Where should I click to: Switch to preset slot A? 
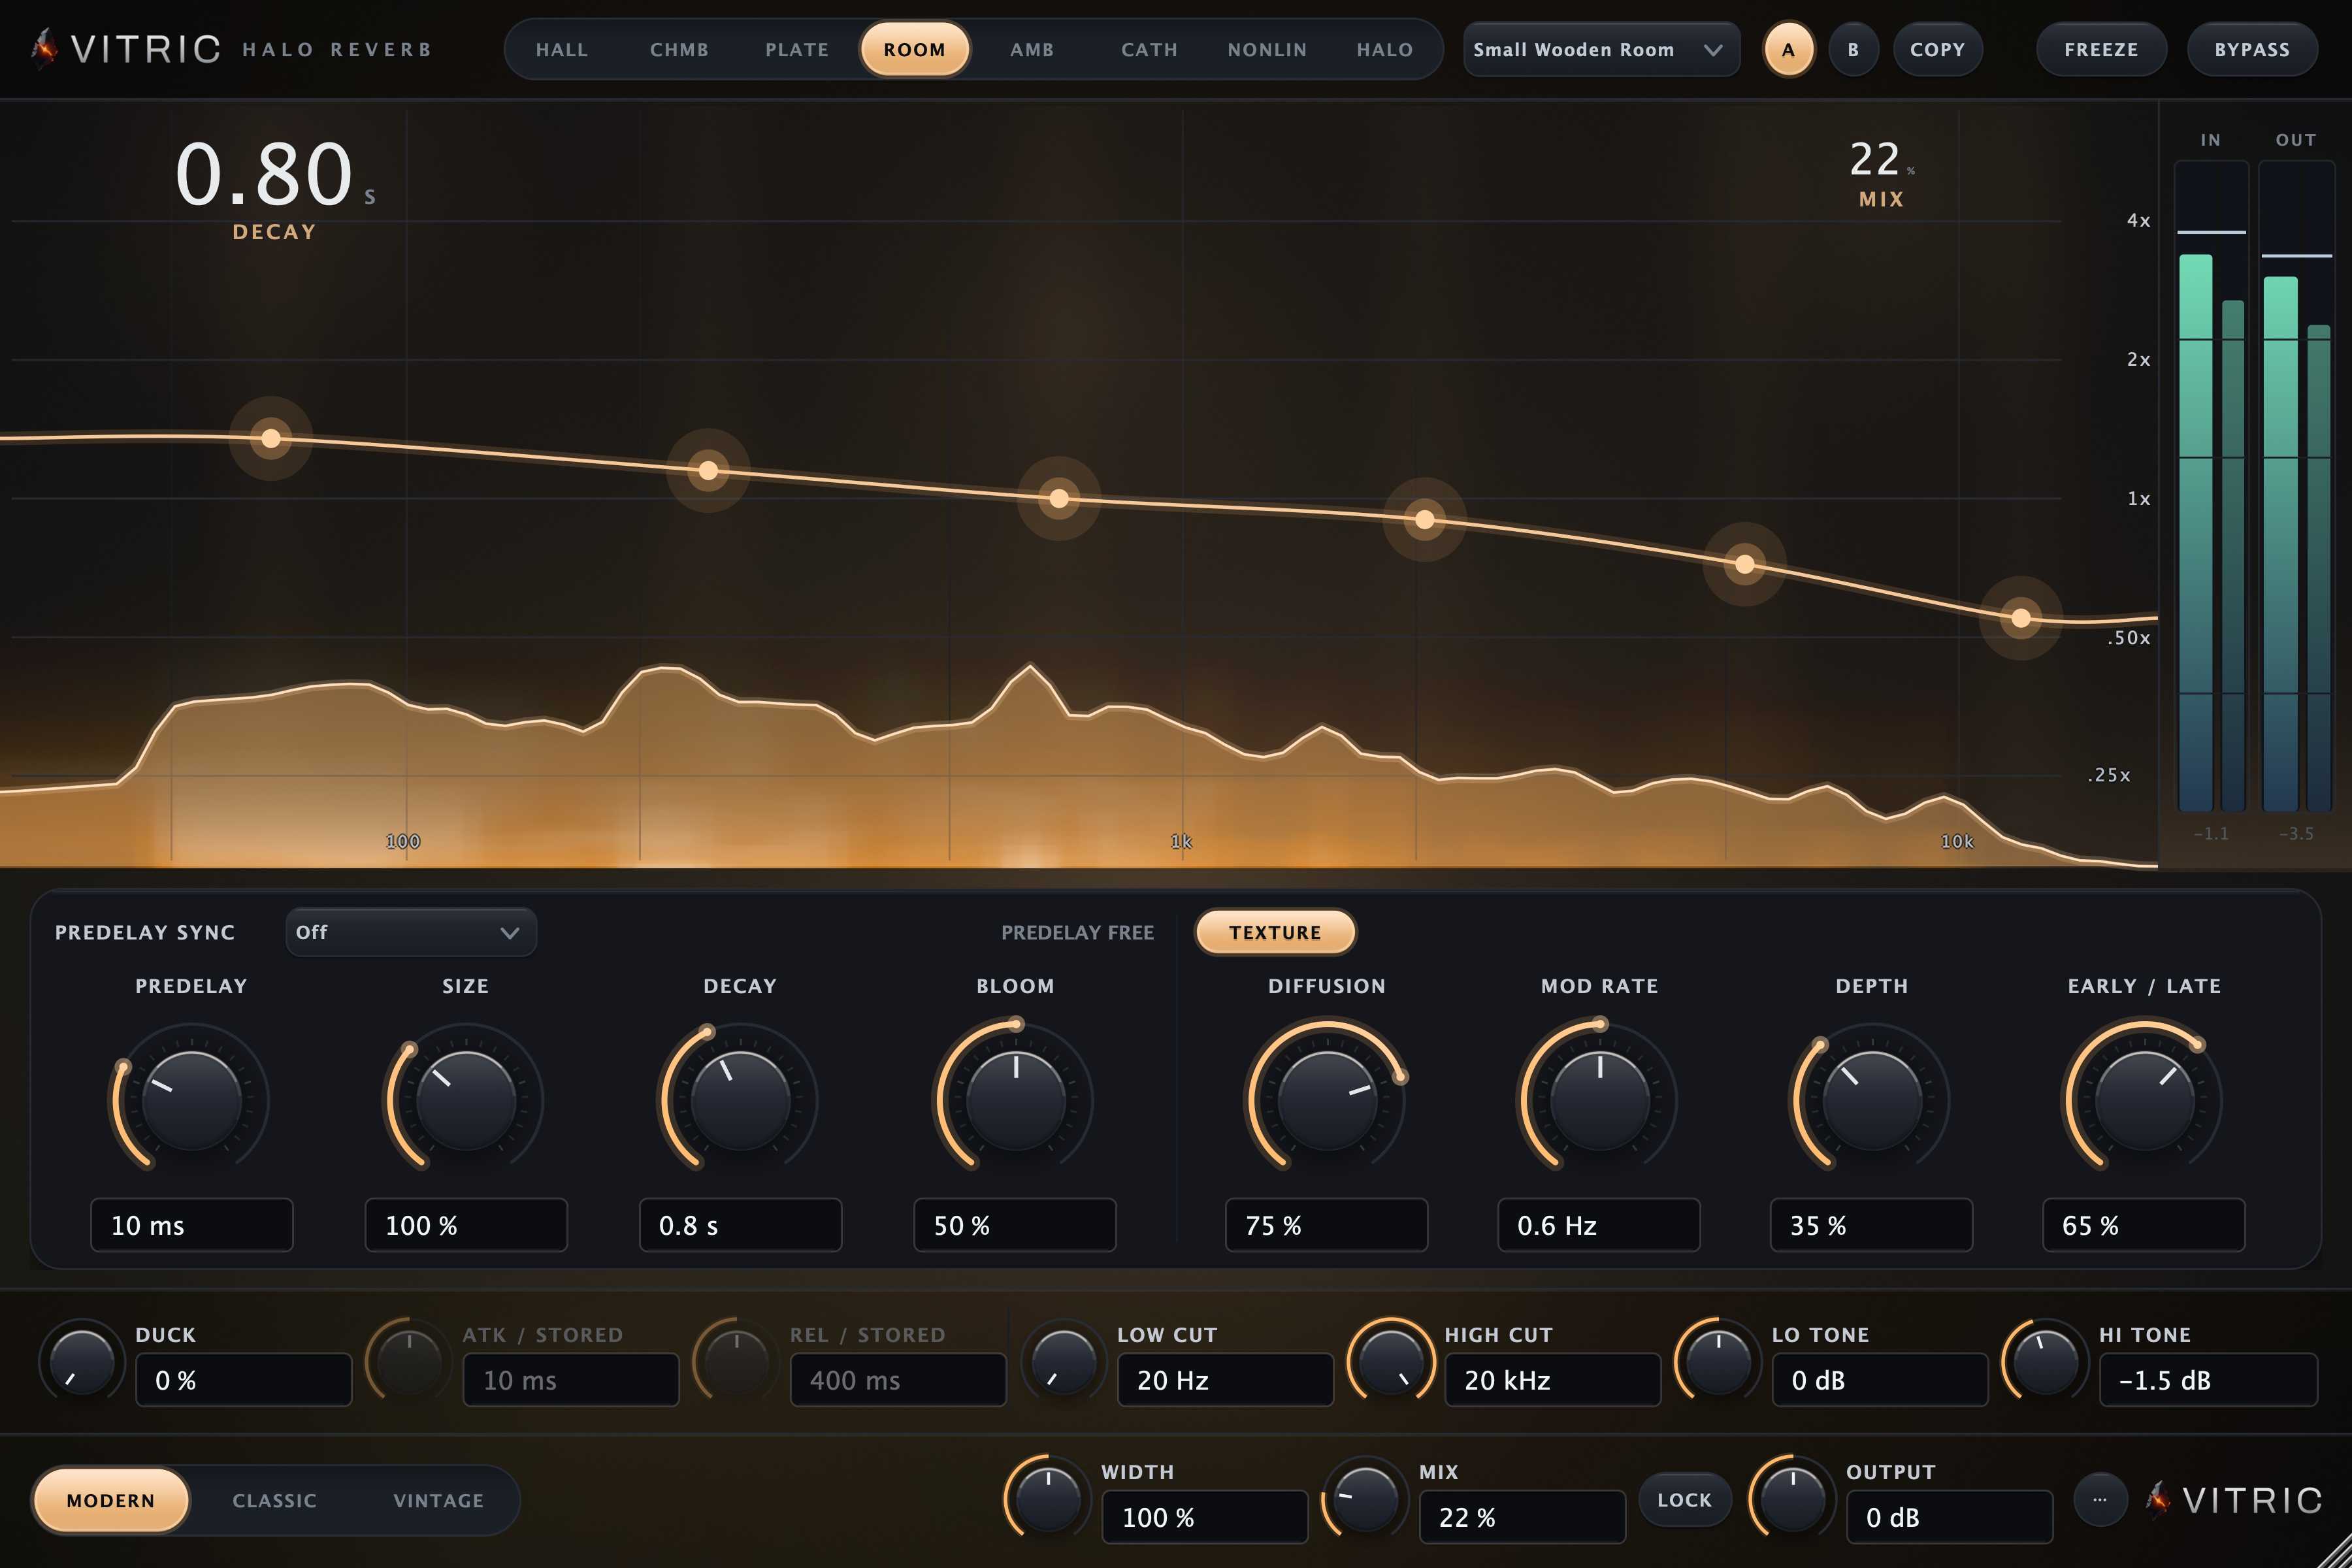pyautogui.click(x=1788, y=49)
